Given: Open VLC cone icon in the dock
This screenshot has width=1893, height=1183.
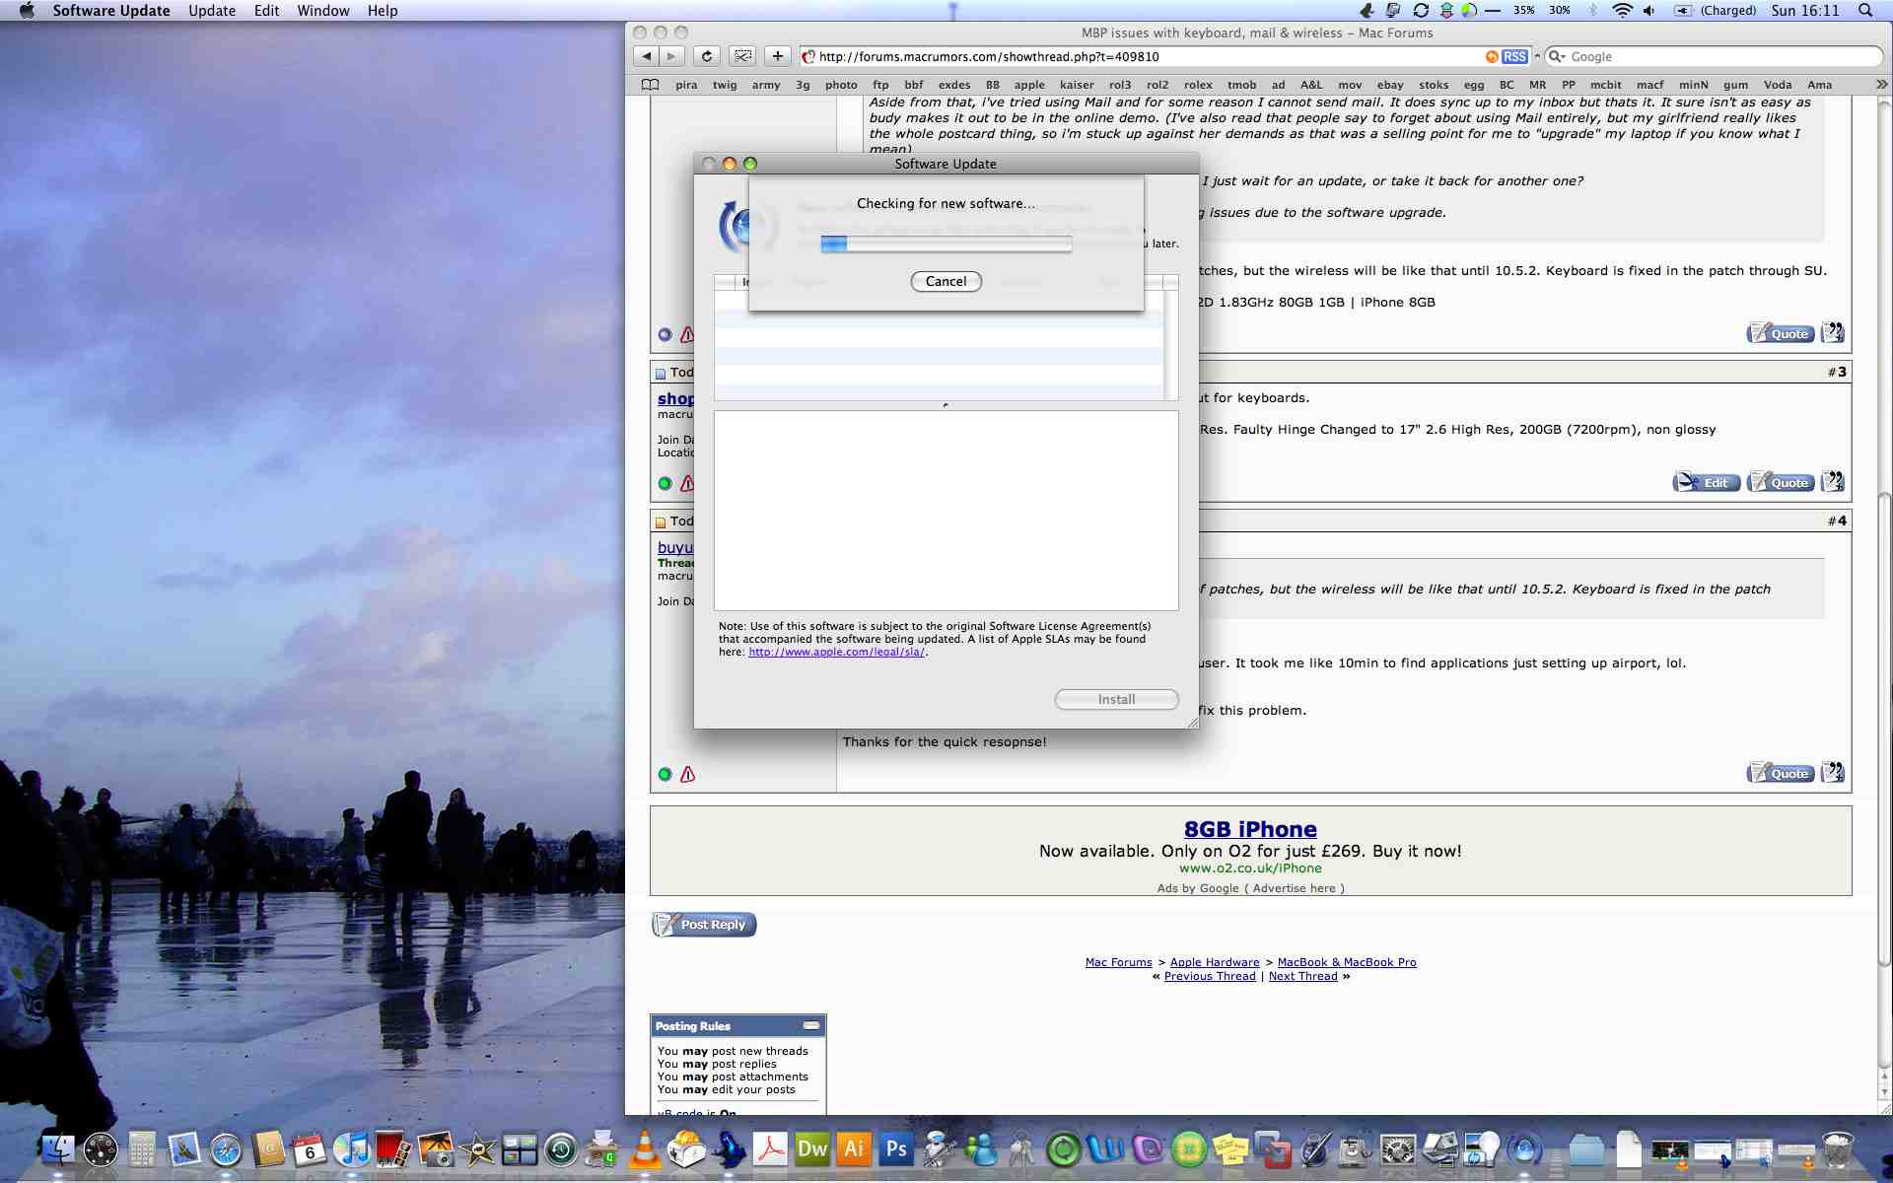Looking at the screenshot, I should (x=645, y=1149).
